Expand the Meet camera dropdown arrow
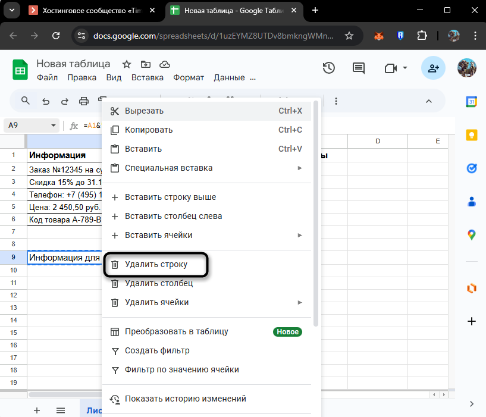The width and height of the screenshot is (486, 417). click(404, 68)
